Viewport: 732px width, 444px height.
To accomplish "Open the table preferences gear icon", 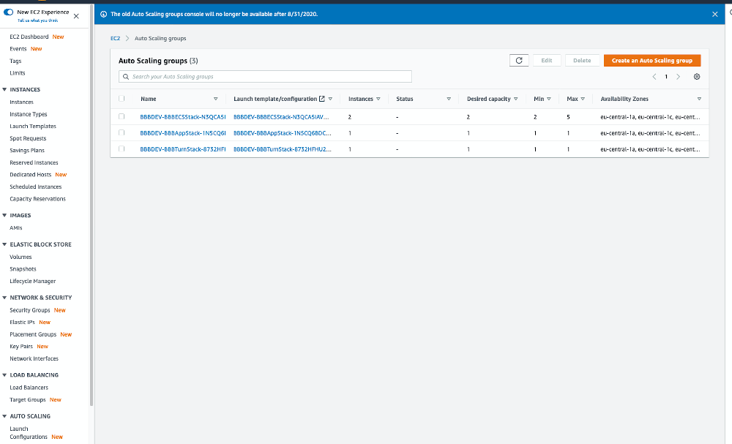I will coord(696,76).
